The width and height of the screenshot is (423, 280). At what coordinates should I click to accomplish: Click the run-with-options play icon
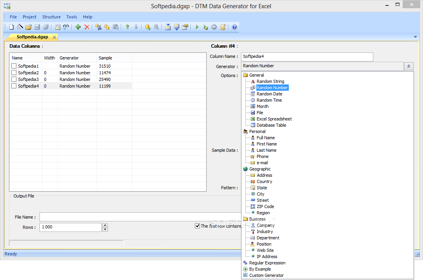click(x=205, y=27)
